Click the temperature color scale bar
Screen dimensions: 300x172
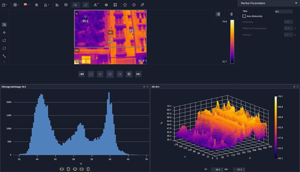232,42
